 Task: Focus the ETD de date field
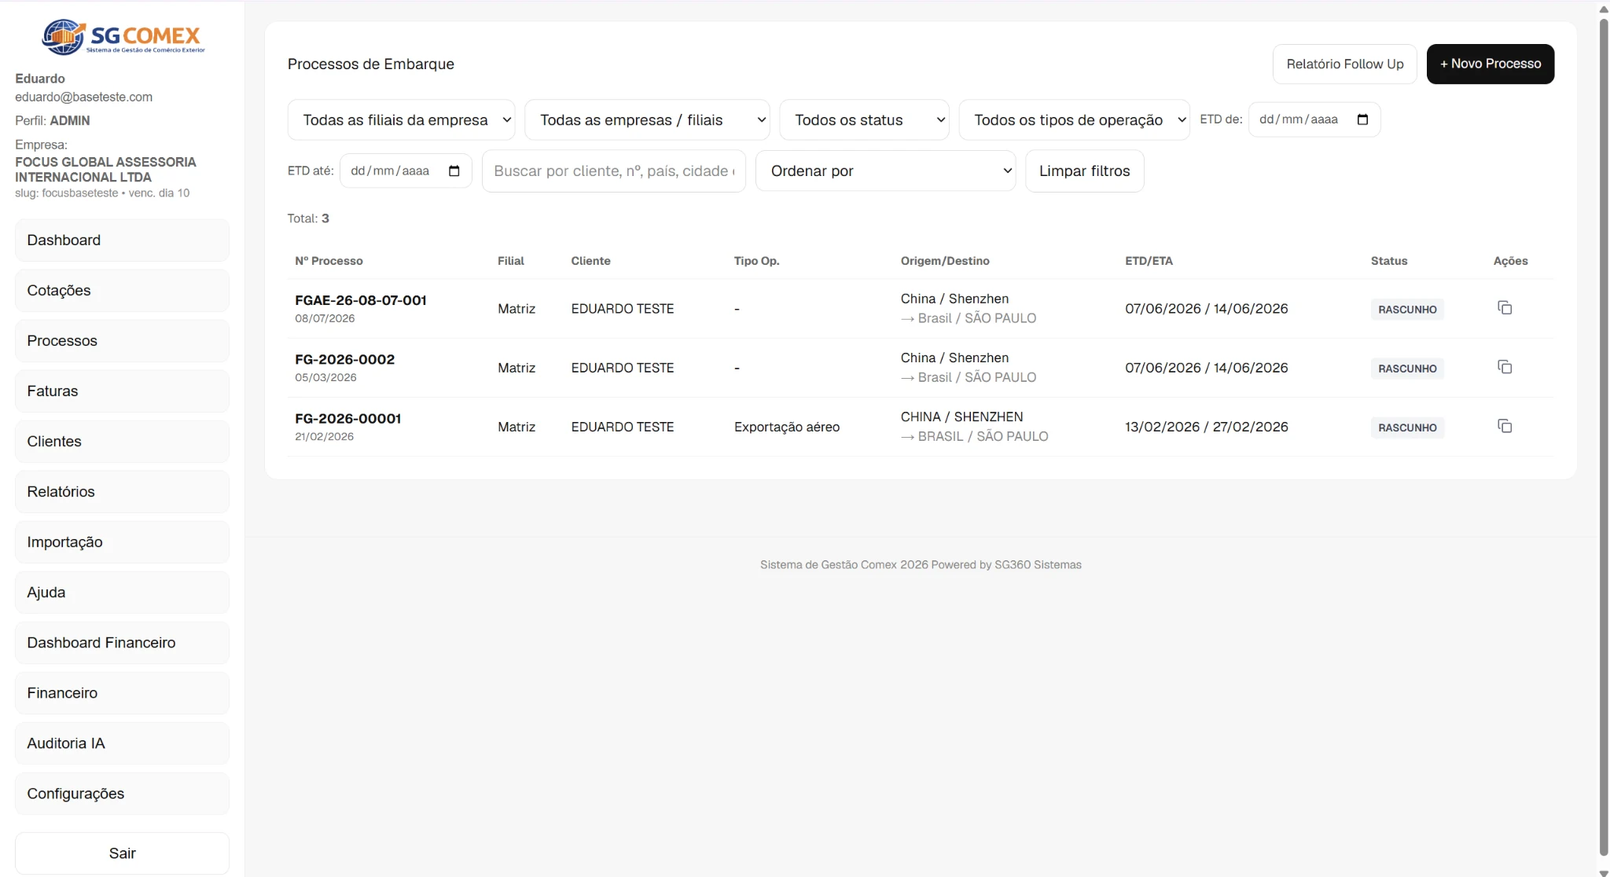coord(1314,119)
